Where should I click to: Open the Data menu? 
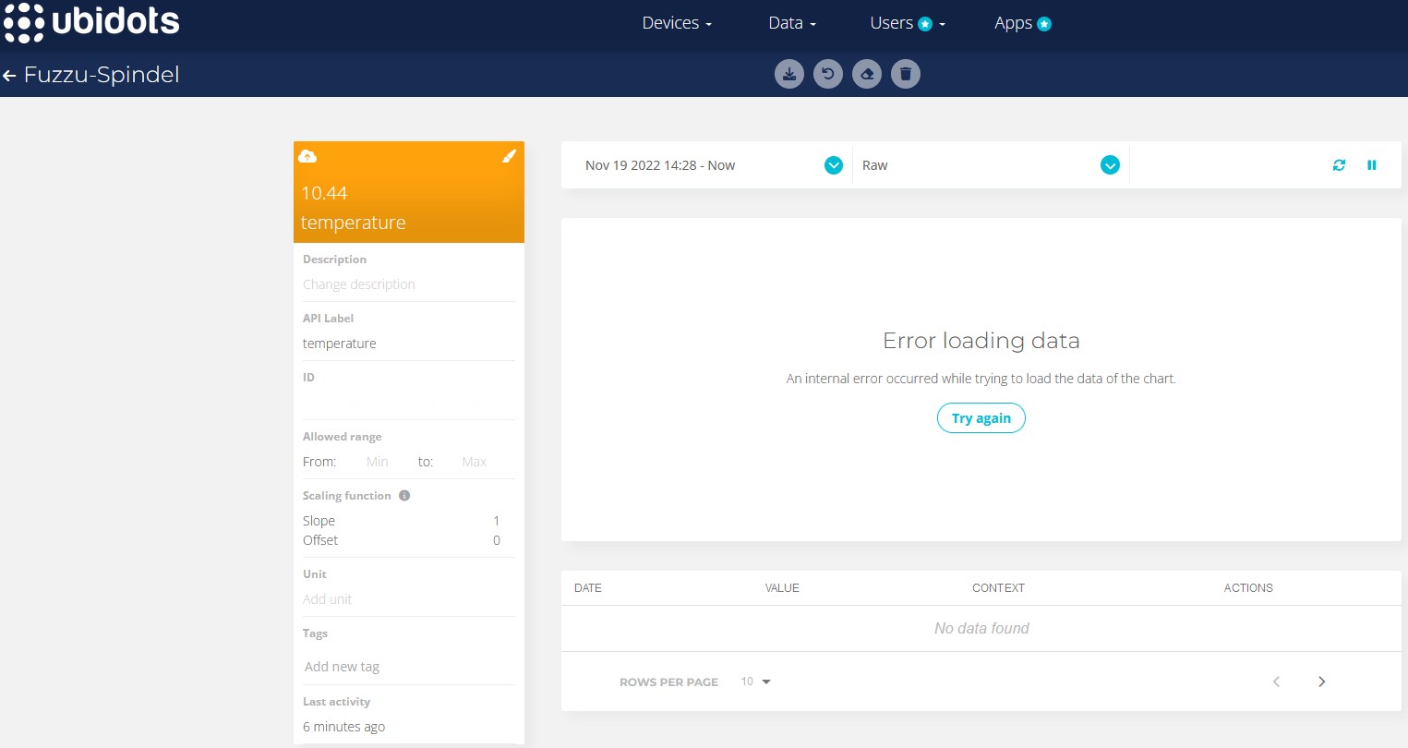coord(792,23)
